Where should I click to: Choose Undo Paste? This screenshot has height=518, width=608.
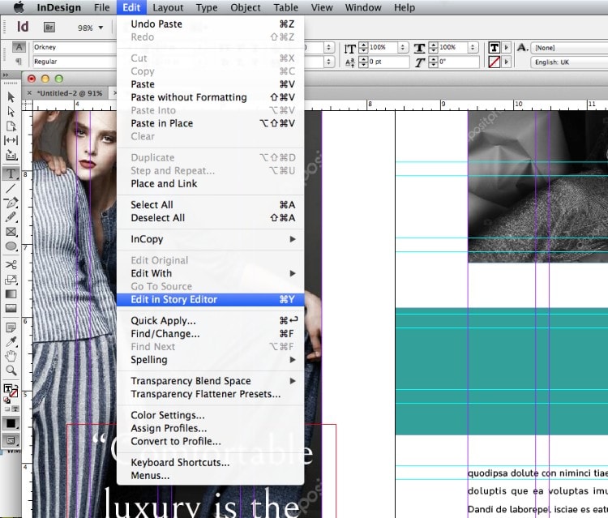coord(210,24)
